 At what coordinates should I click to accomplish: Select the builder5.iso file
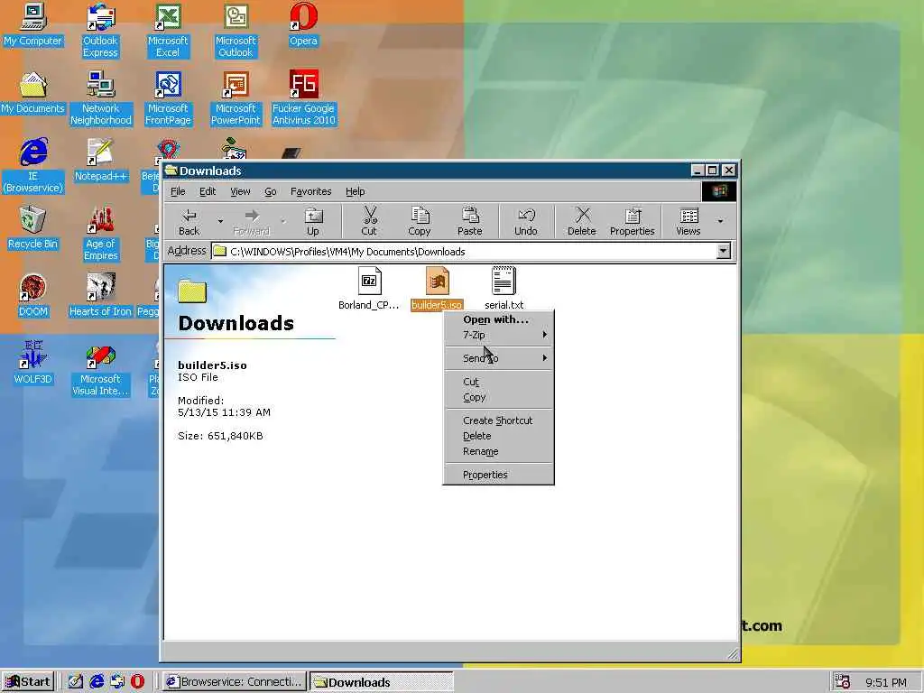[438, 288]
